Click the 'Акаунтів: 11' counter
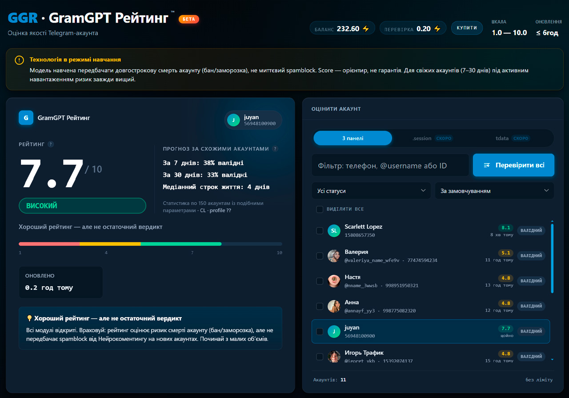 click(x=329, y=380)
